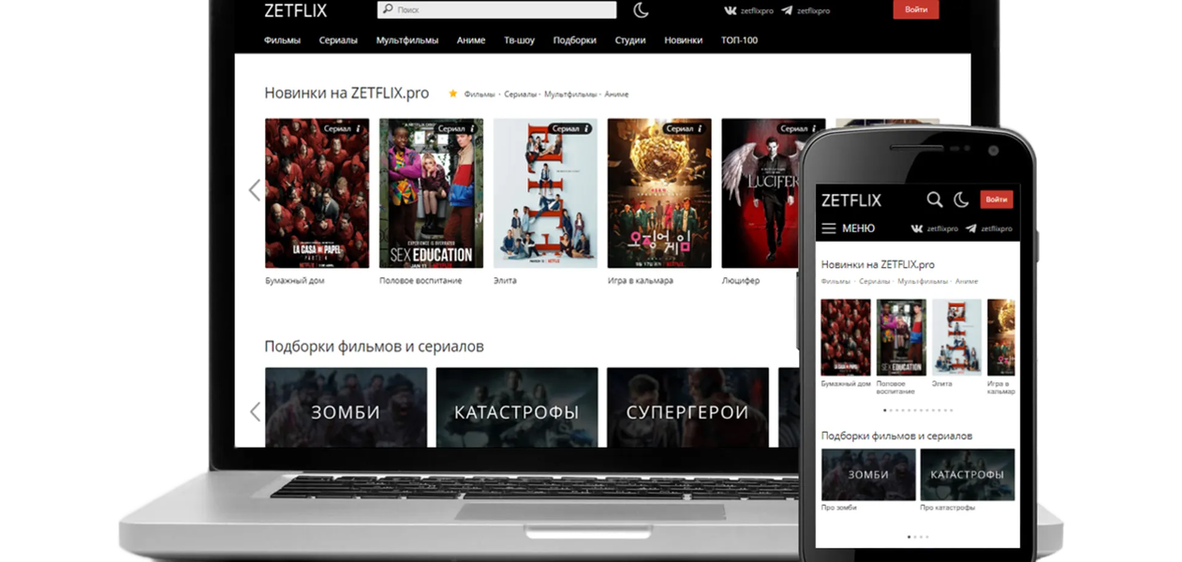Viewport: 1182px width, 562px height.
Task: Open Бумажный дом poster on phone
Action: pos(846,337)
